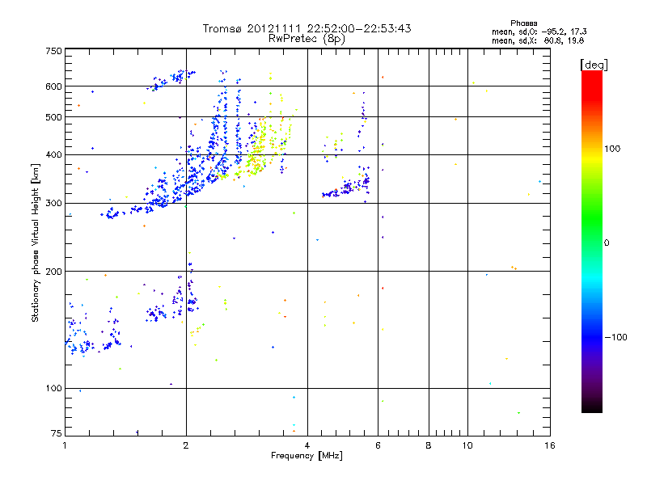Click the colorbar tick label '100'
The image size is (647, 485).
point(612,149)
